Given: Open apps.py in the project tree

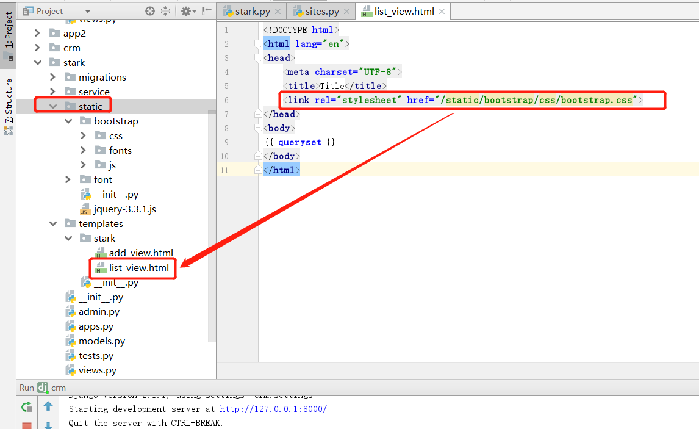Looking at the screenshot, I should [96, 326].
